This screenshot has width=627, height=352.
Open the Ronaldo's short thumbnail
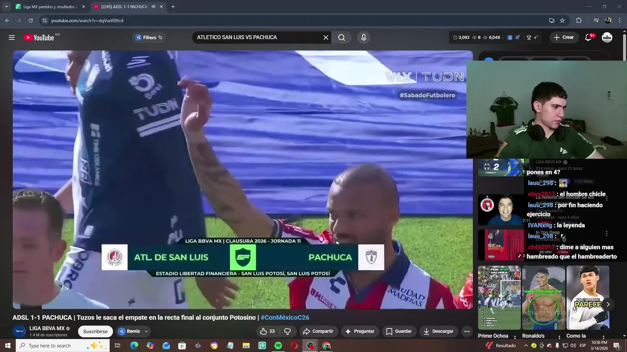pyautogui.click(x=543, y=297)
